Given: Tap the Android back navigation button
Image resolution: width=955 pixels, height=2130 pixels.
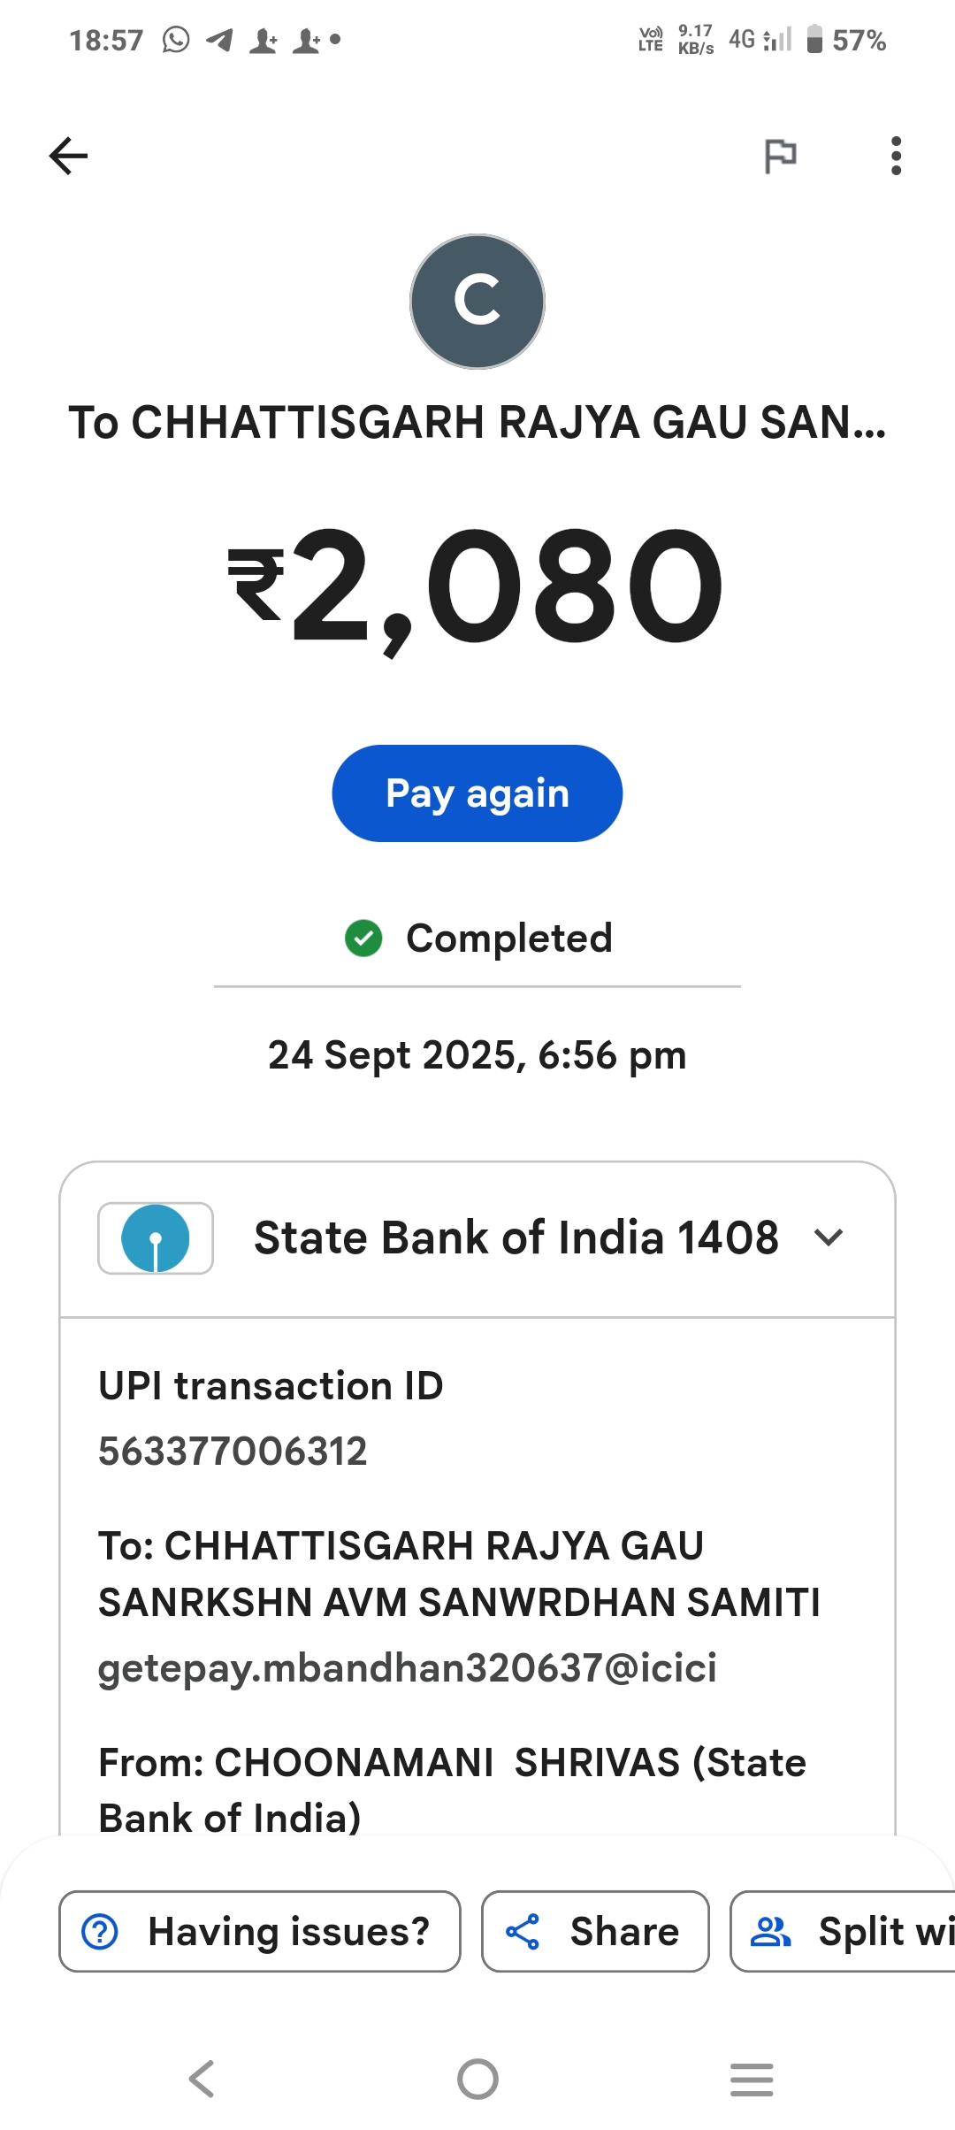Looking at the screenshot, I should (x=202, y=2079).
